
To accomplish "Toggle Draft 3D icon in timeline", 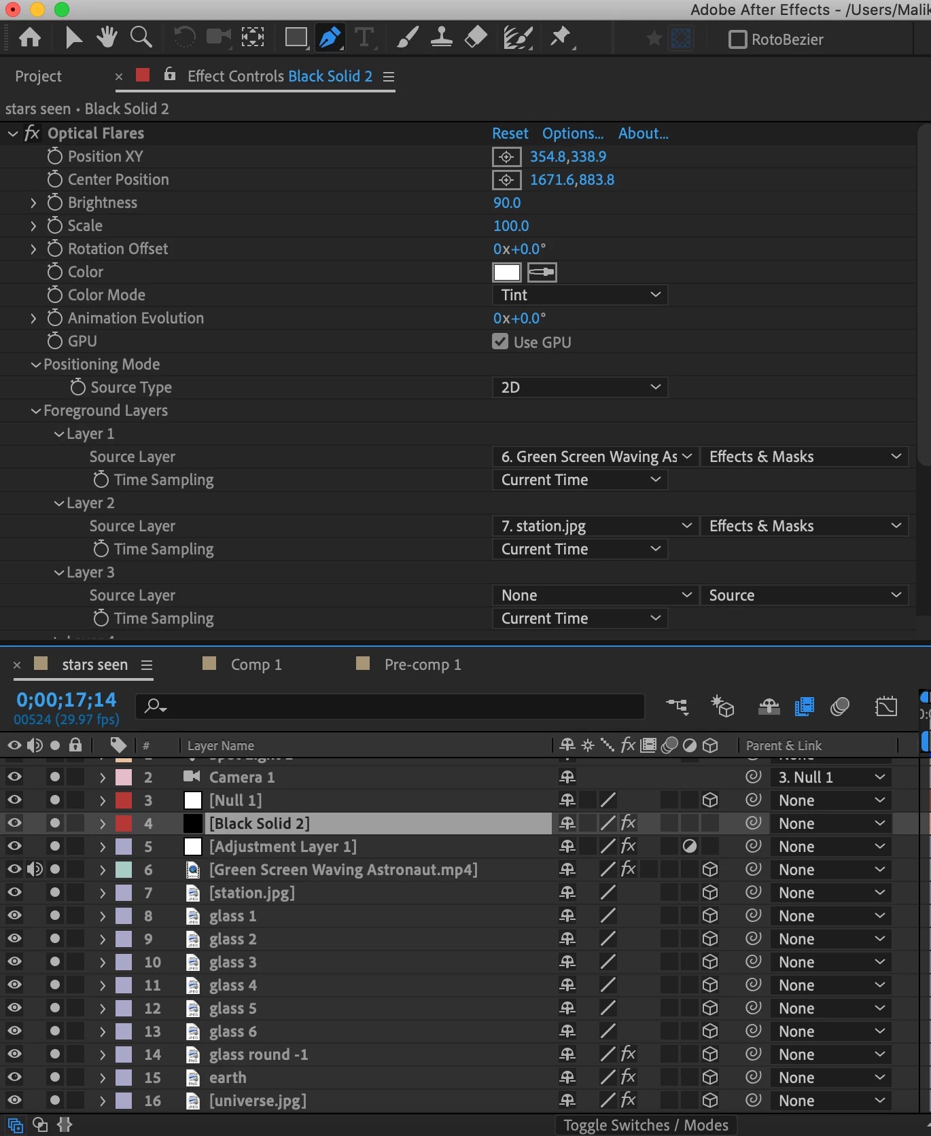I will point(722,707).
